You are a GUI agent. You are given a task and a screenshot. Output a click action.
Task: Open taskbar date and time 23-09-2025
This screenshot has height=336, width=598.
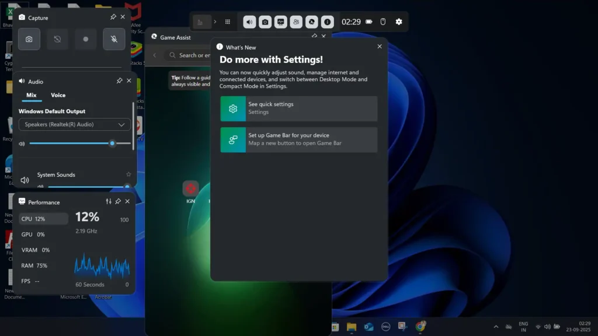pyautogui.click(x=578, y=327)
